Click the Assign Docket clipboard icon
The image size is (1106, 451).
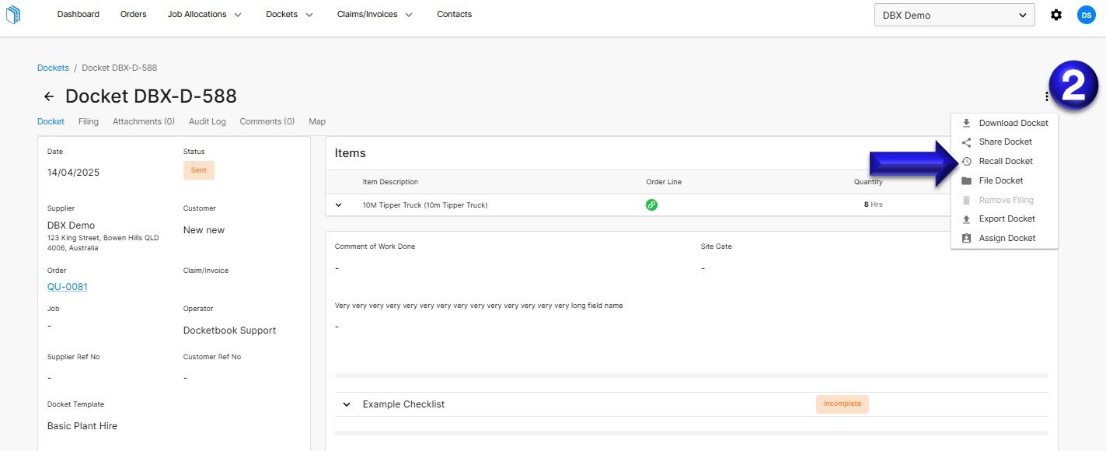(966, 239)
